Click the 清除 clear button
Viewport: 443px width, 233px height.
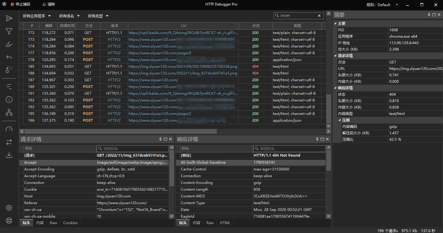click(x=49, y=5)
